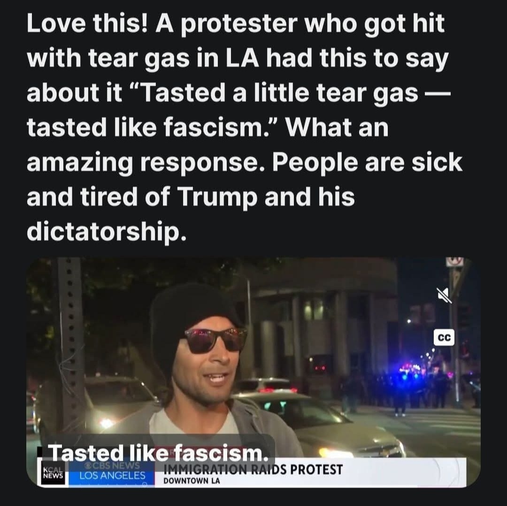The height and width of the screenshot is (506, 507).
Task: Click the phrase 'Trump and his' in the post
Action: 266,197
